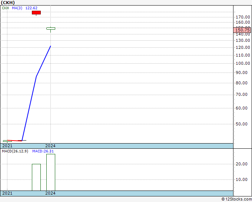Click the 170.00 price axis label

coord(243,17)
